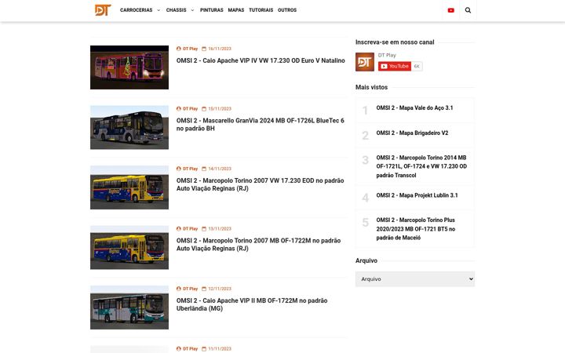
Task: Click the DT Play channel avatar in sidebar
Action: [365, 62]
